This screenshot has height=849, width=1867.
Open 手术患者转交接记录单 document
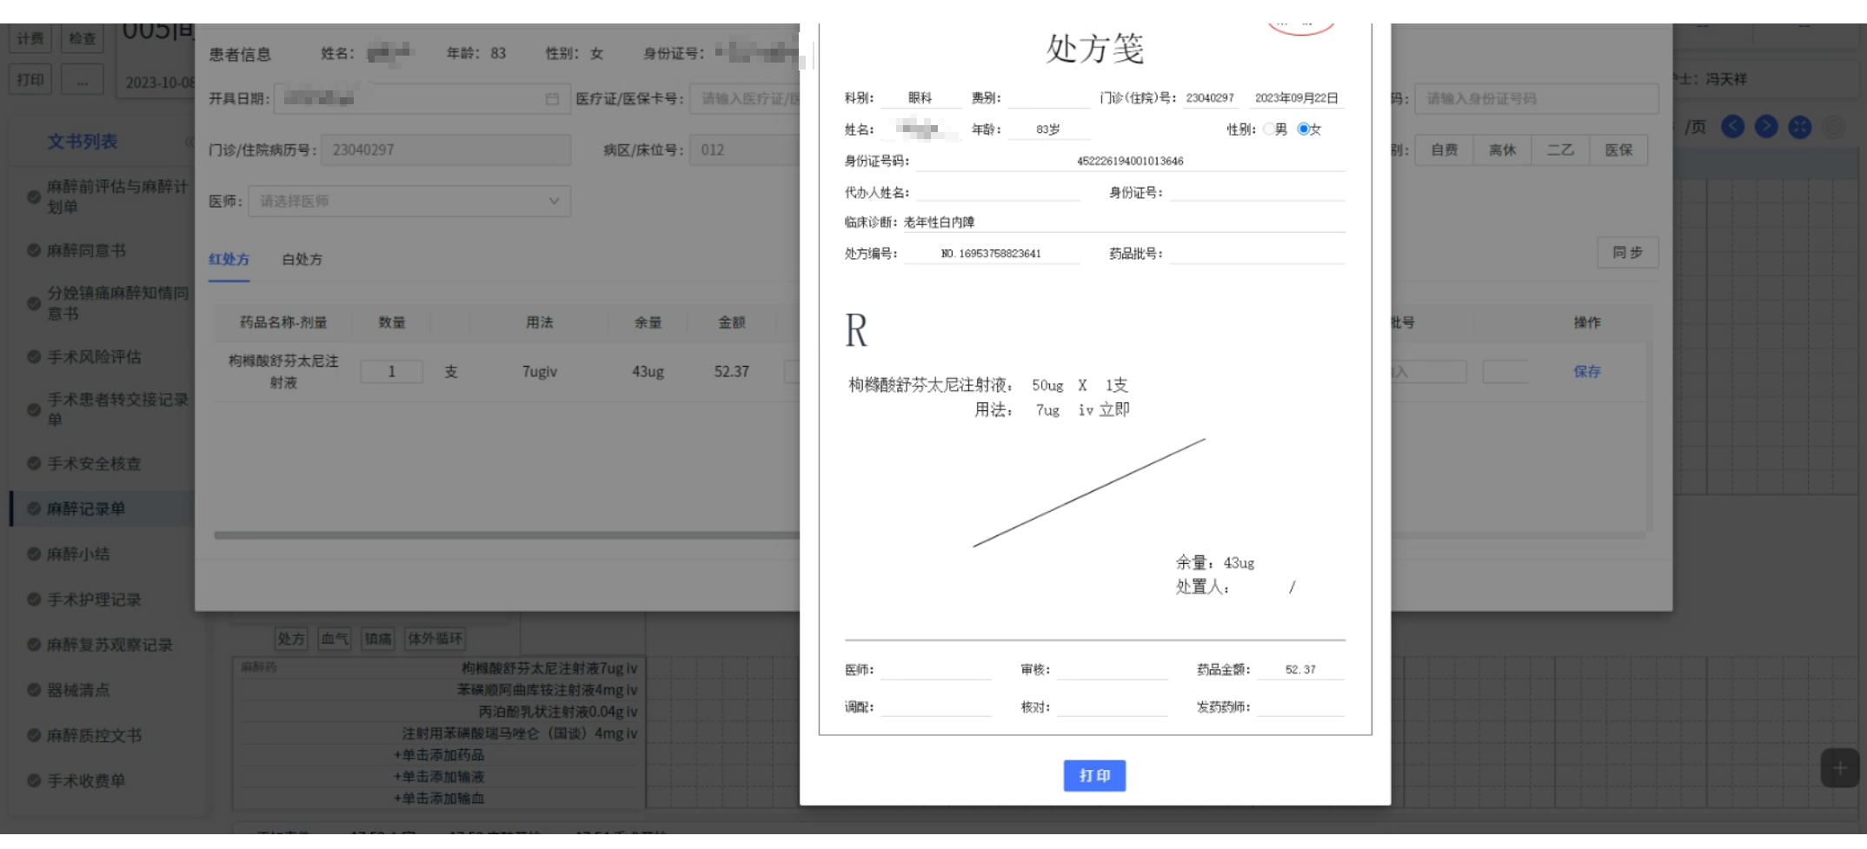(x=116, y=409)
